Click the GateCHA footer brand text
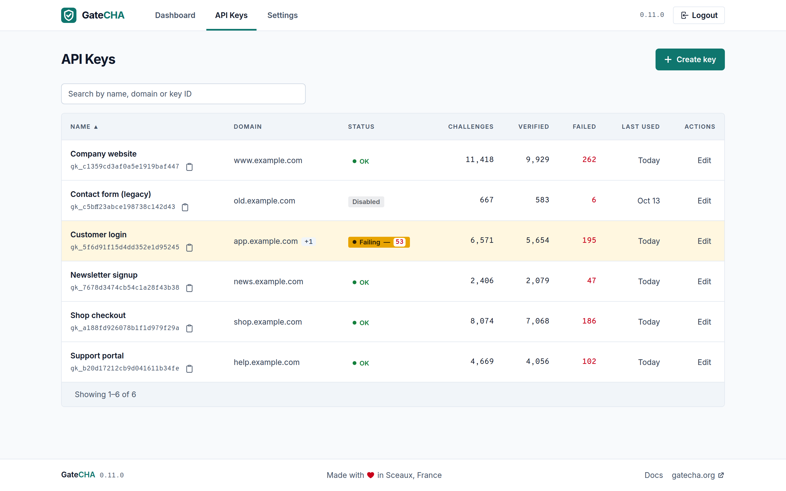786x491 pixels. 78,475
